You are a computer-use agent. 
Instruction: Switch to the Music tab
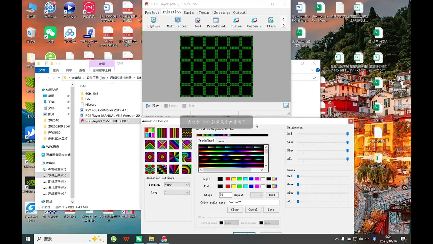(189, 13)
